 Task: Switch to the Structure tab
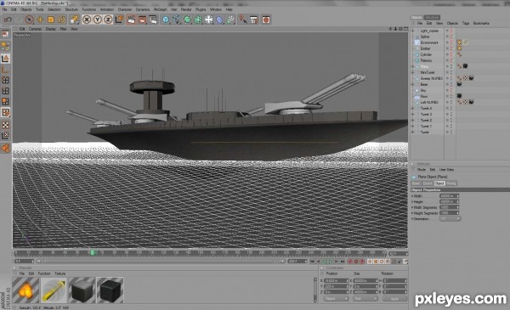tap(432, 17)
